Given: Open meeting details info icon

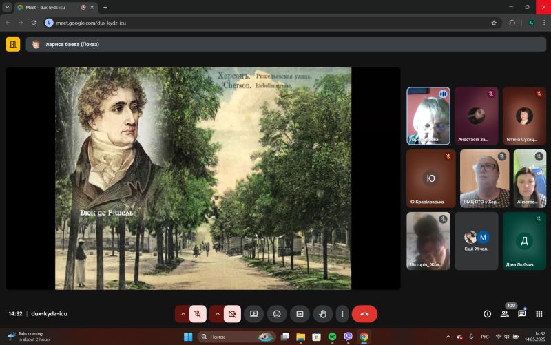Looking at the screenshot, I should [487, 314].
